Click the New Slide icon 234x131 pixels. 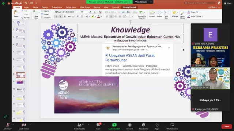(x=36, y=13)
